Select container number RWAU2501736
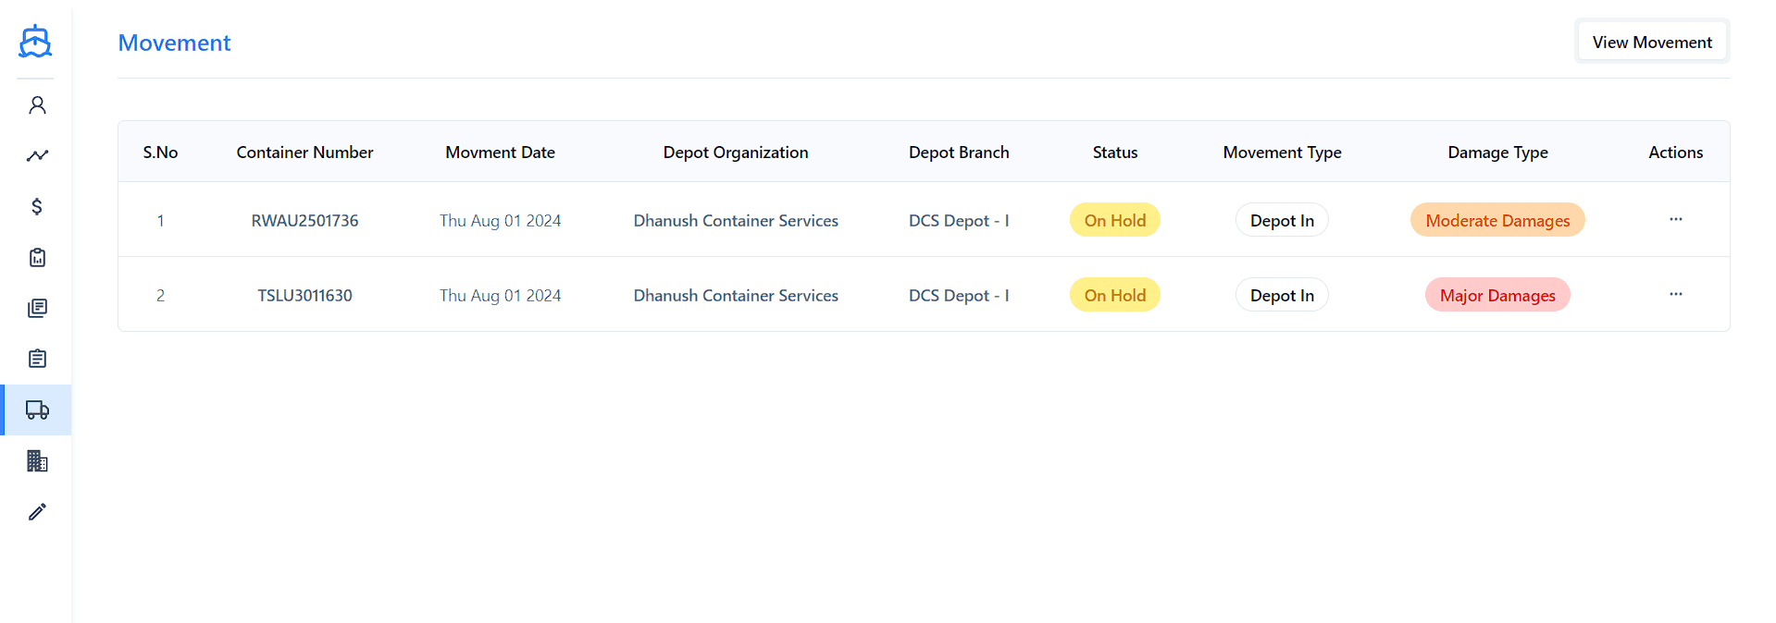1776x623 pixels. 304,221
